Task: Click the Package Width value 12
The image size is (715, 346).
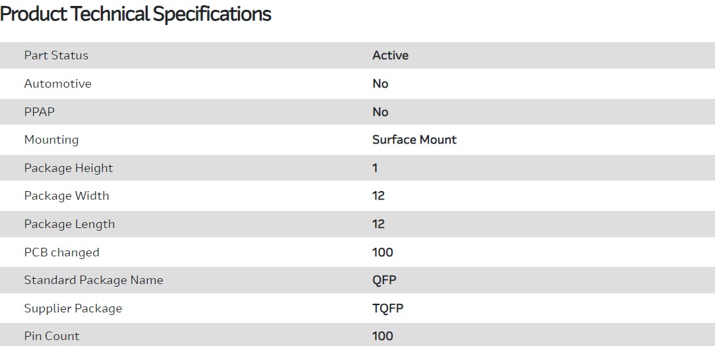Action: tap(378, 196)
